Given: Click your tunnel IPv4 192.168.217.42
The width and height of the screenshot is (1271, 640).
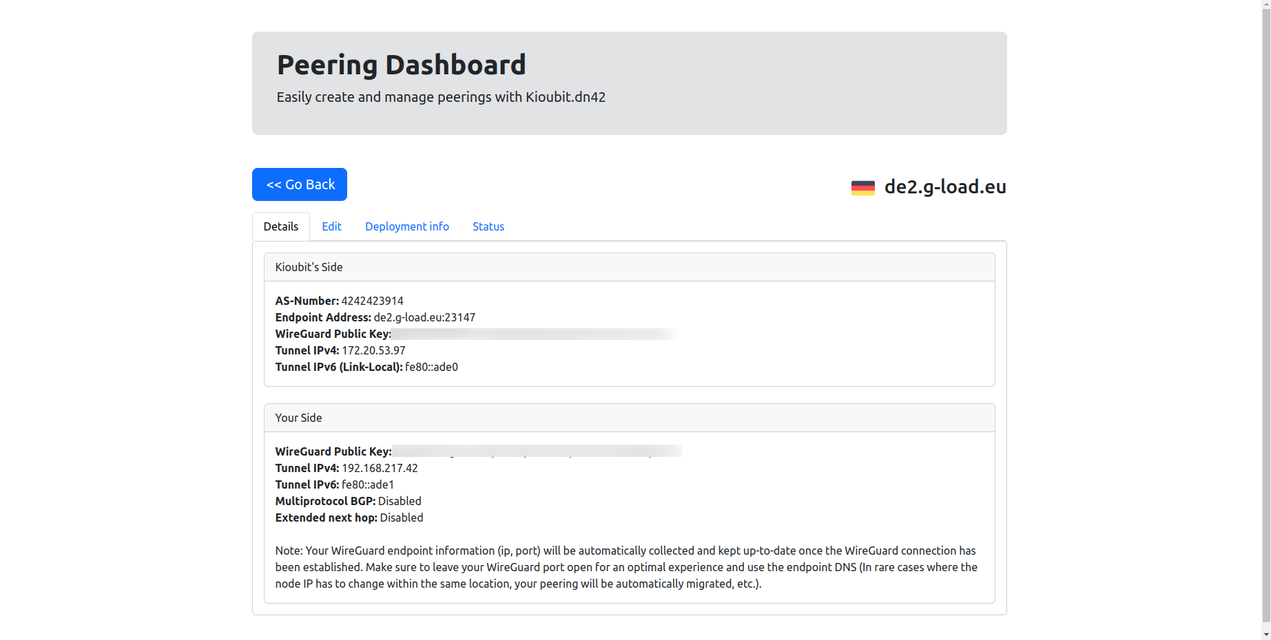Looking at the screenshot, I should 380,468.
